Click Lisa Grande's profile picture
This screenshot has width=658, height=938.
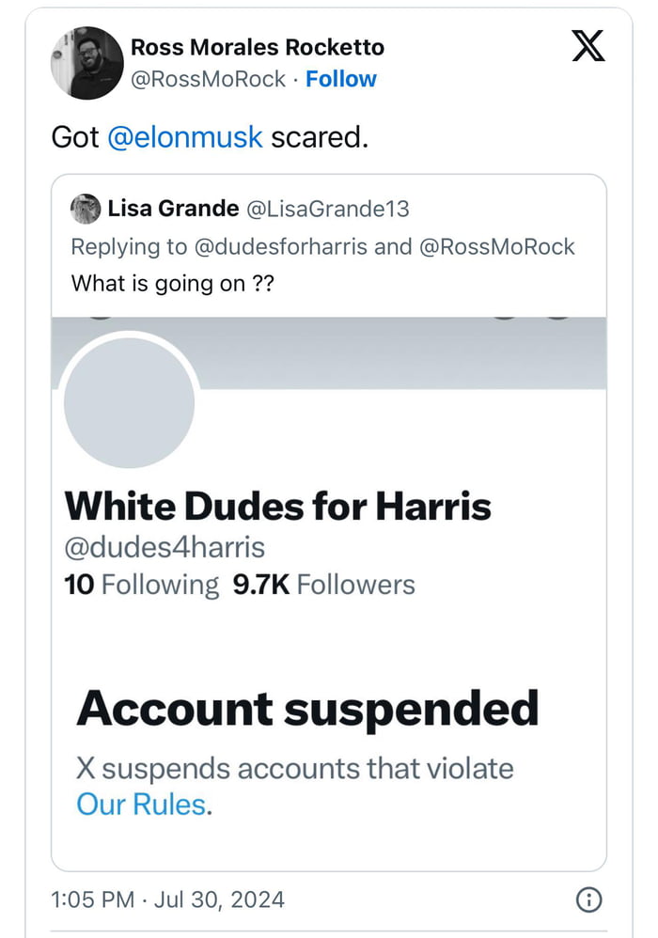86,210
